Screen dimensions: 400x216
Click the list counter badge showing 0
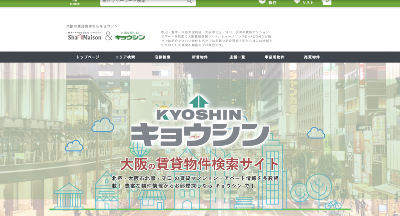[x=326, y=2]
